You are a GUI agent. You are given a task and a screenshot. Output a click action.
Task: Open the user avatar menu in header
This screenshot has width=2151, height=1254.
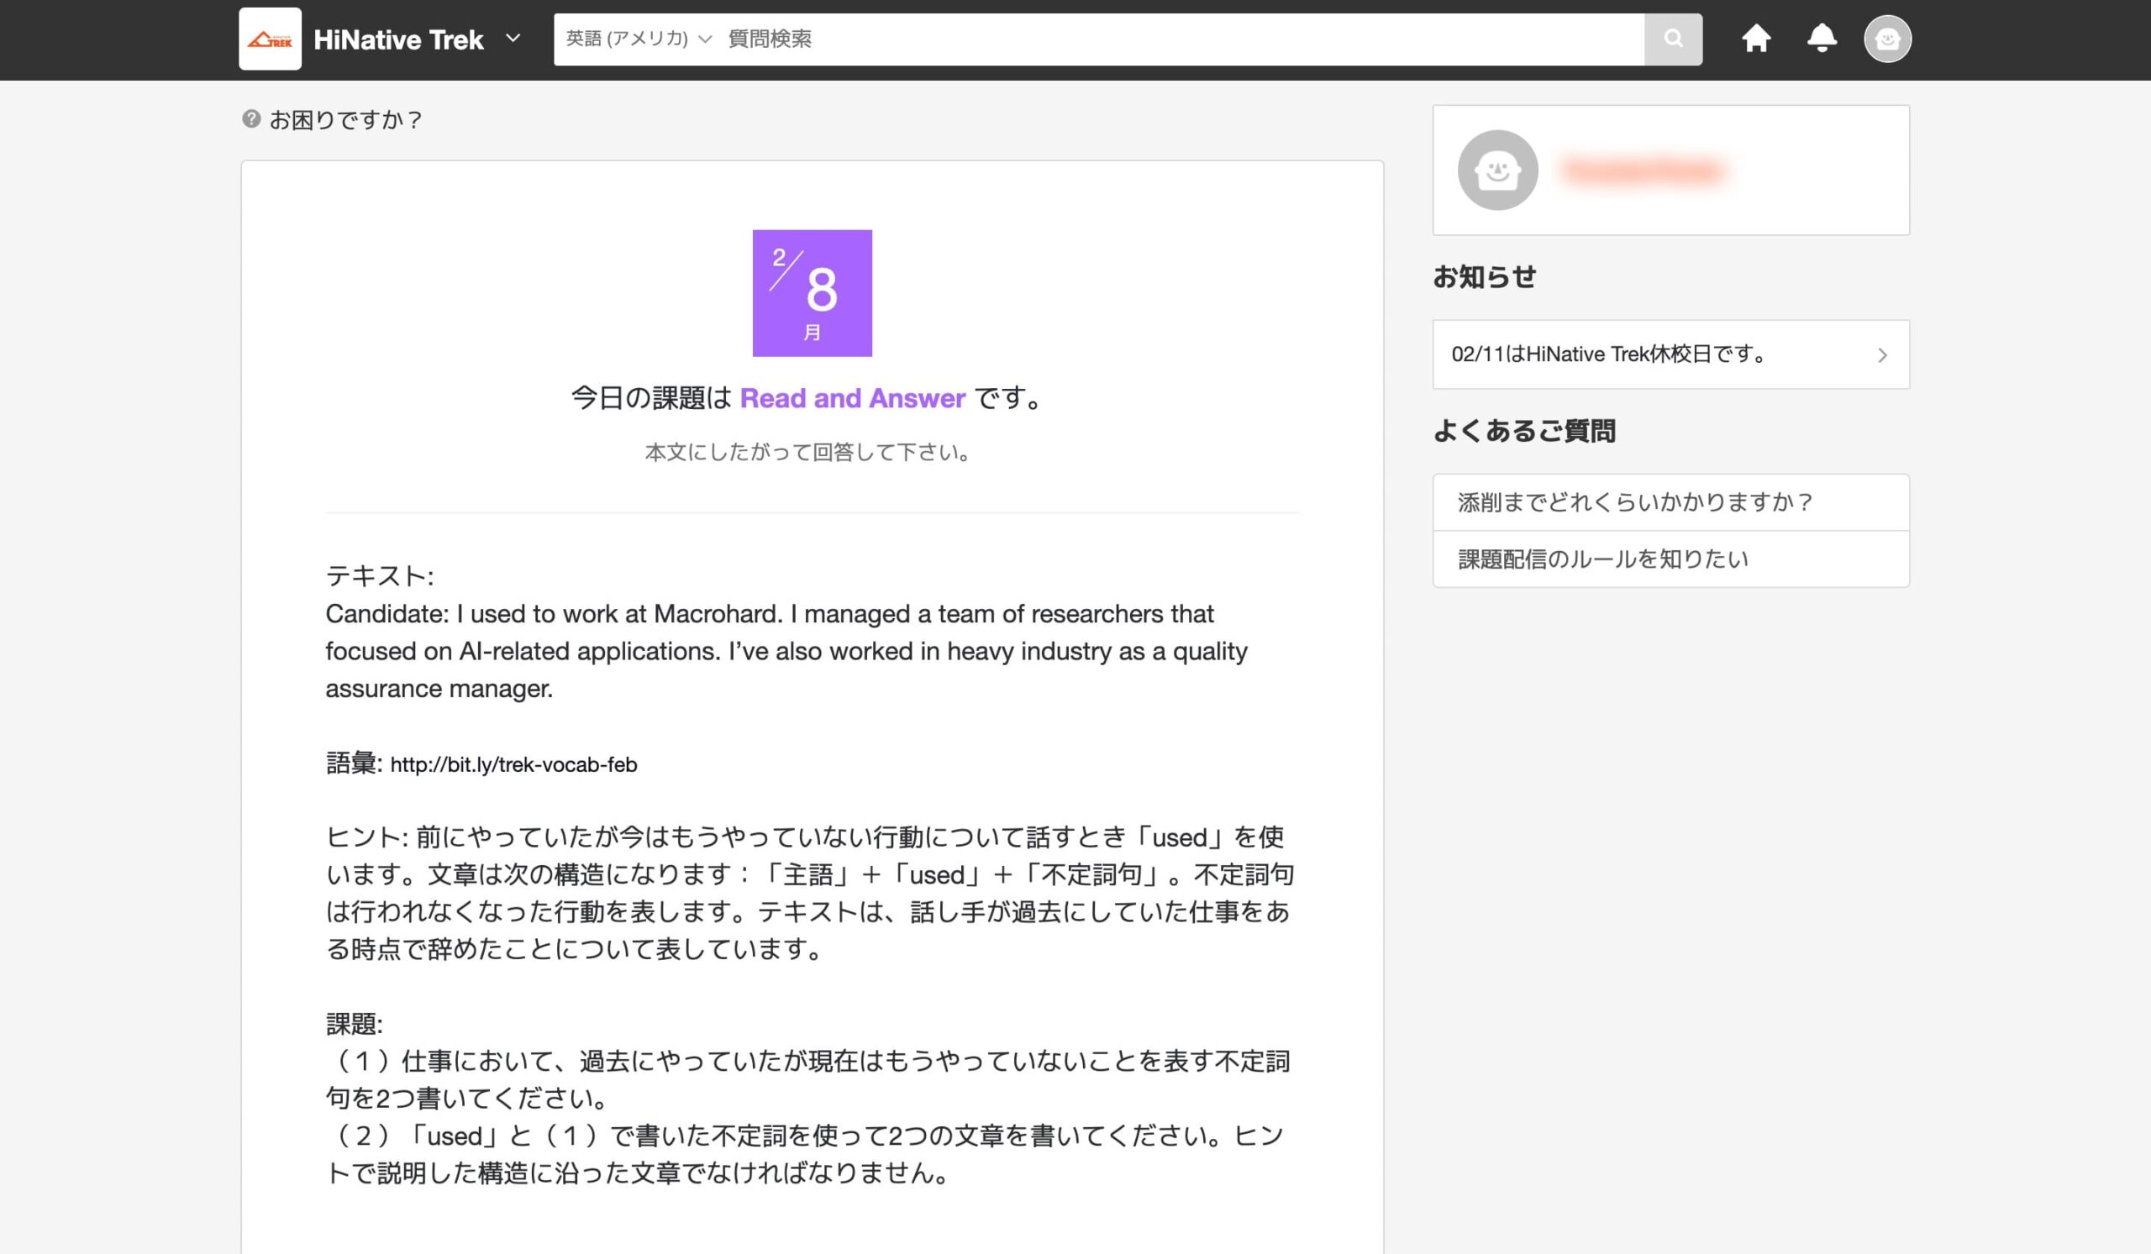[1886, 39]
